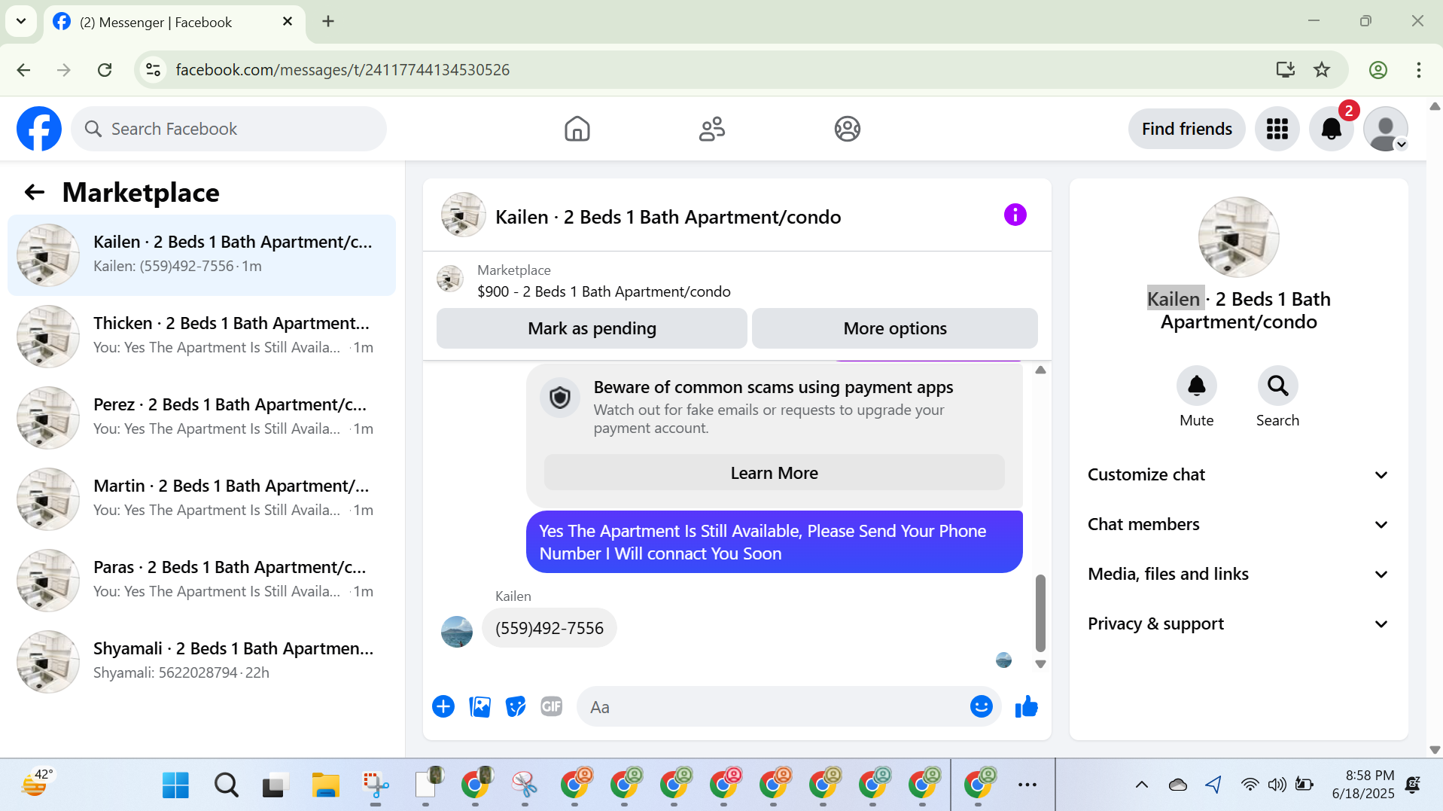Open Notifications bell with 2 alerts
Viewport: 1443px width, 811px height.
[1332, 129]
